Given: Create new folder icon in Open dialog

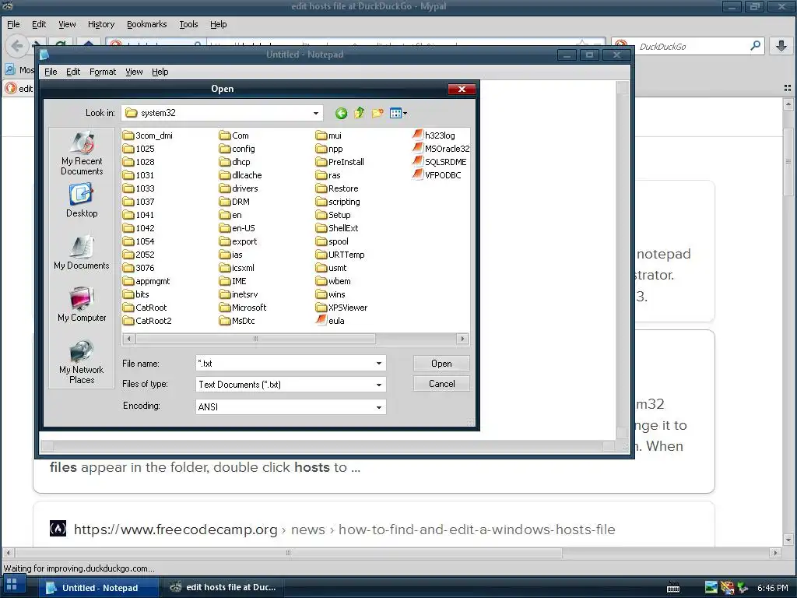Looking at the screenshot, I should coord(377,113).
